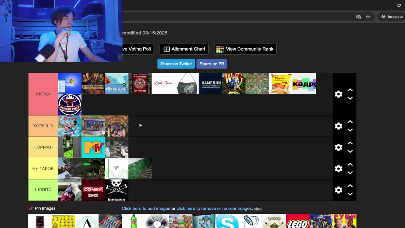
Task: Pick the CD disc image from pool
Action: 157,221
